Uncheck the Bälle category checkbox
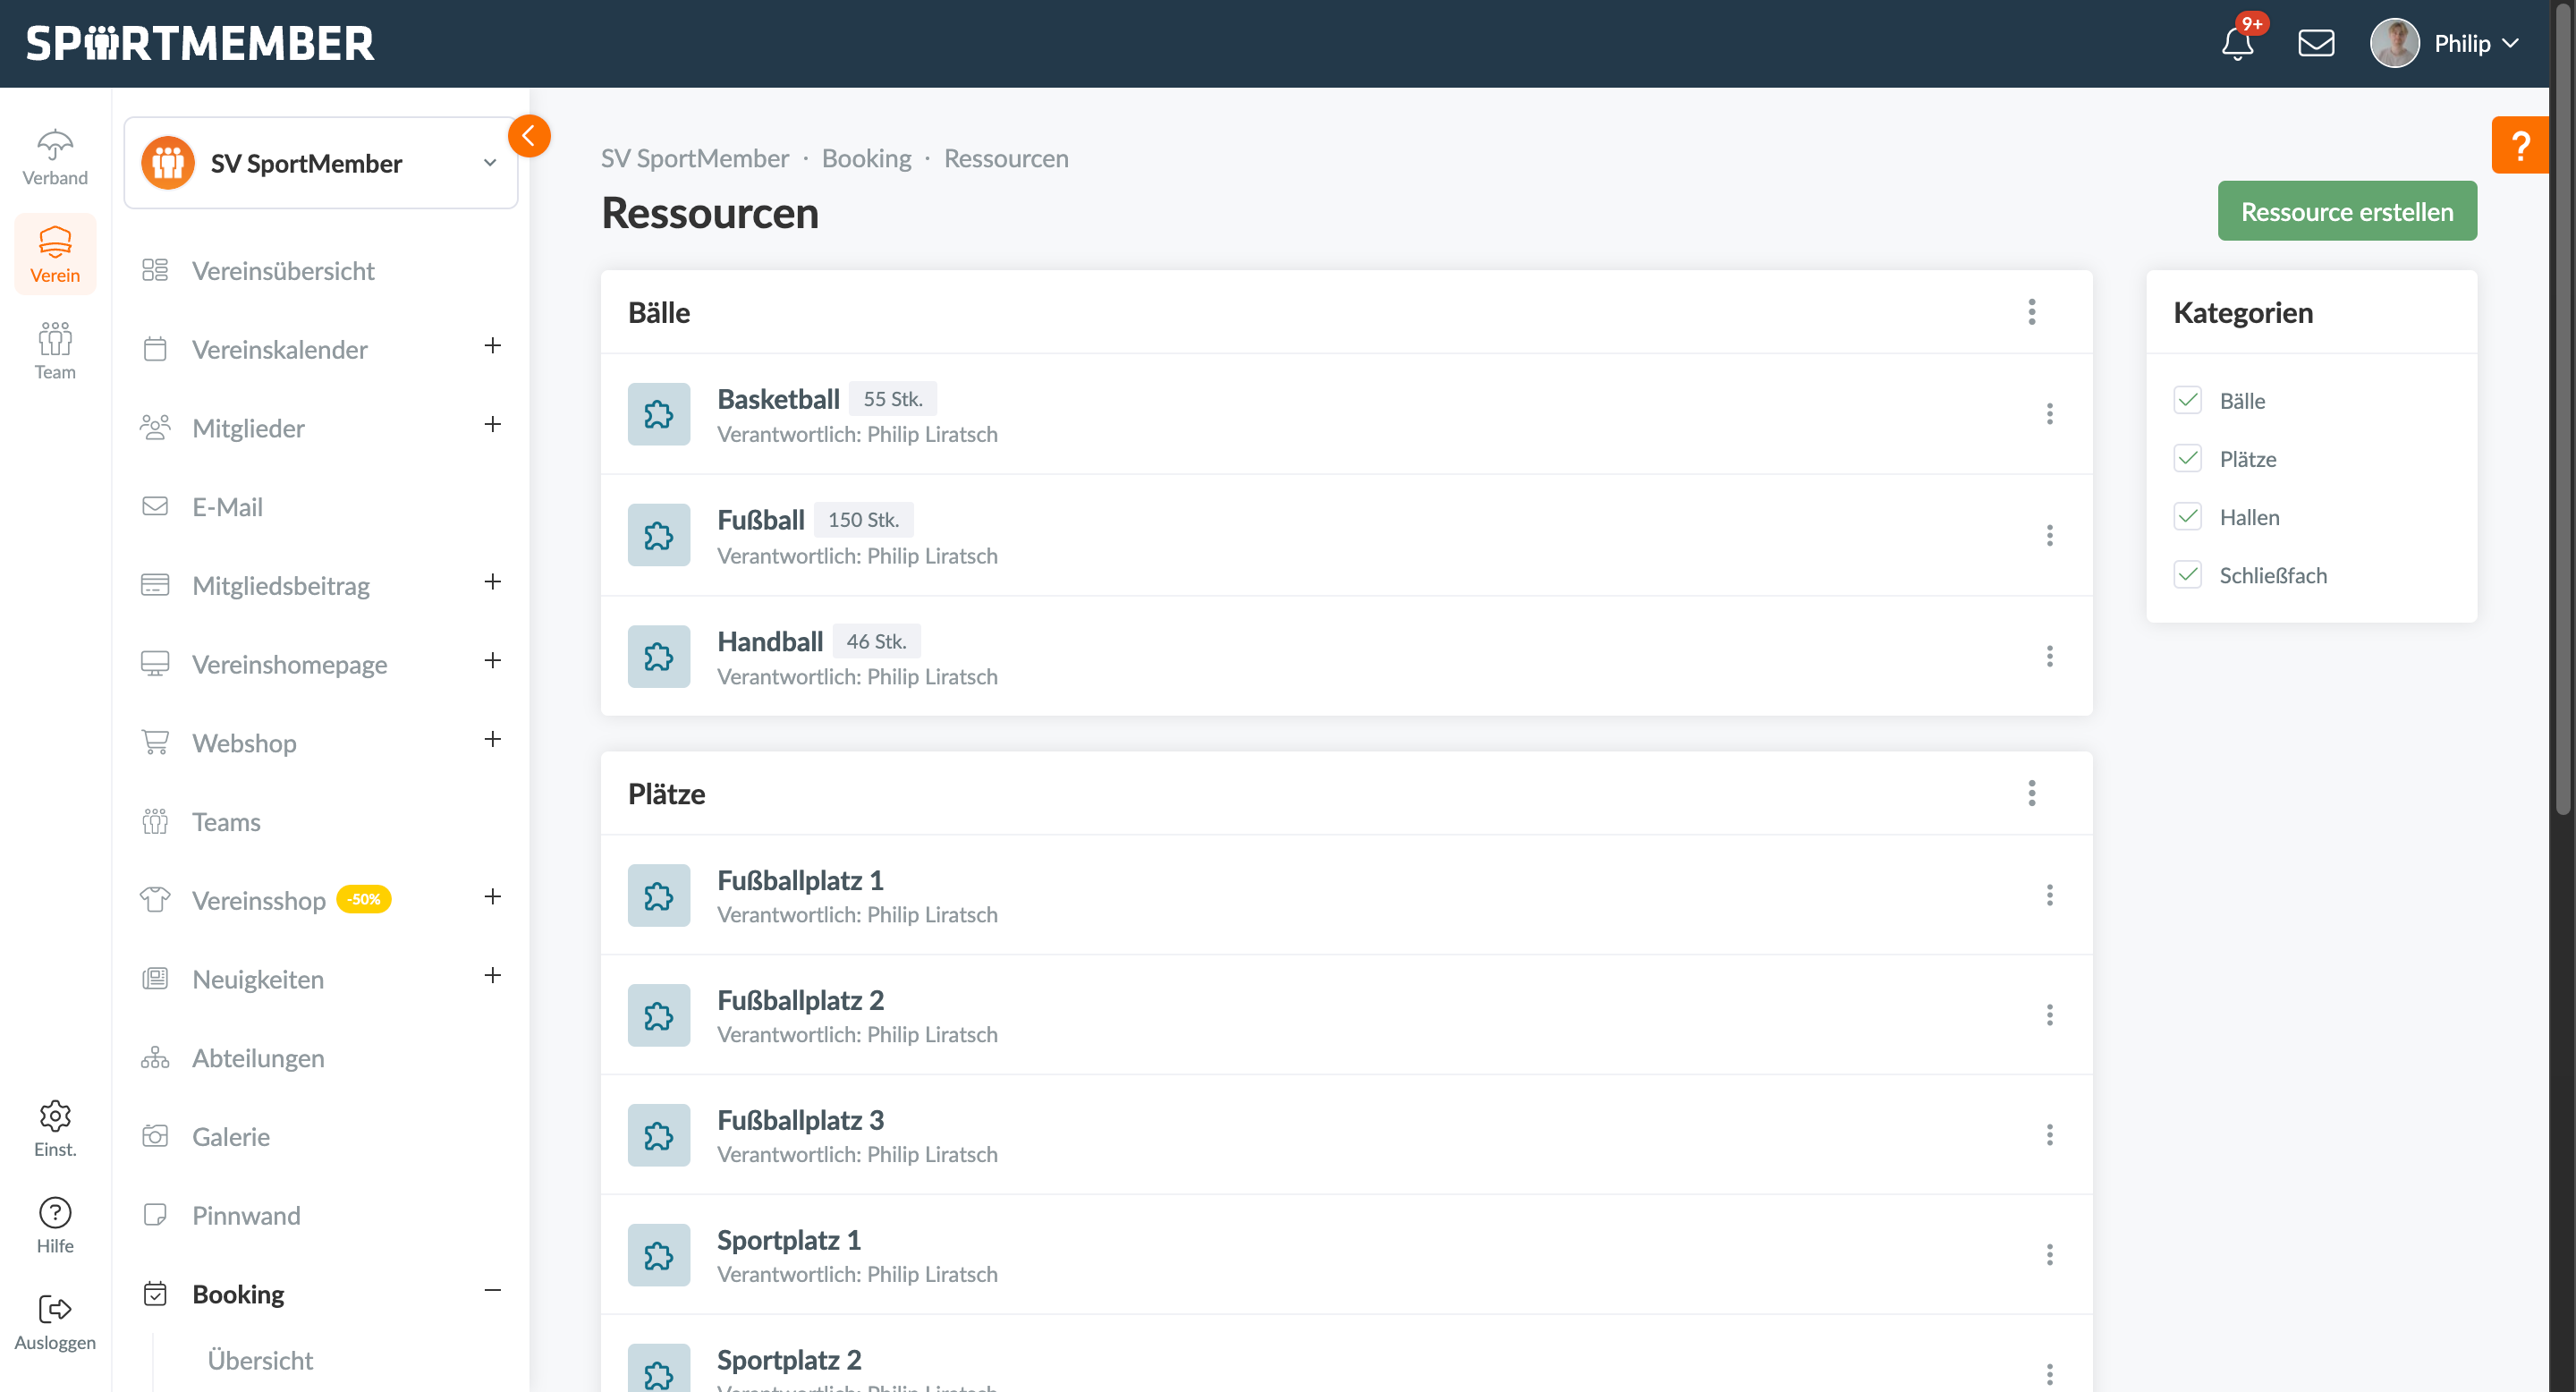This screenshot has width=2576, height=1392. [2187, 401]
